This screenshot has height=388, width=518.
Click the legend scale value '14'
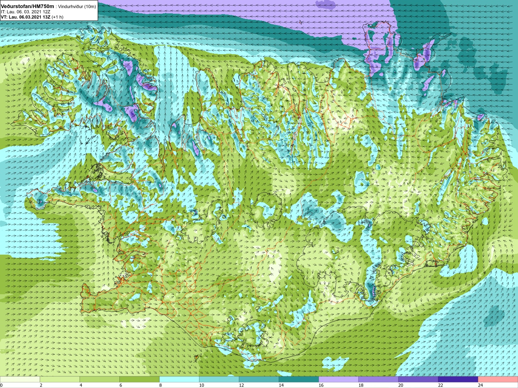(281, 385)
